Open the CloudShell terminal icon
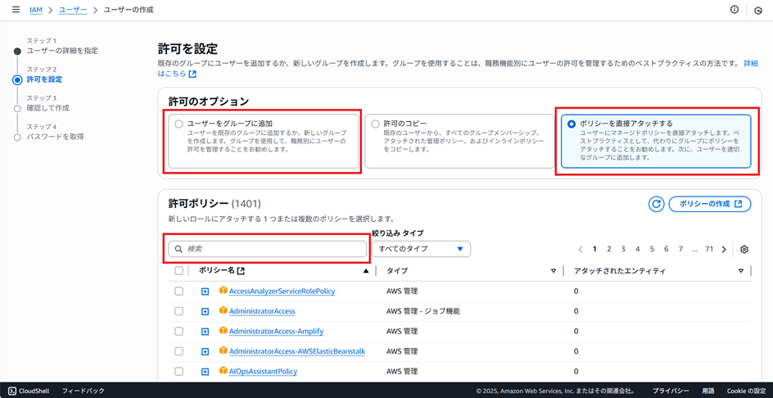 (12, 391)
